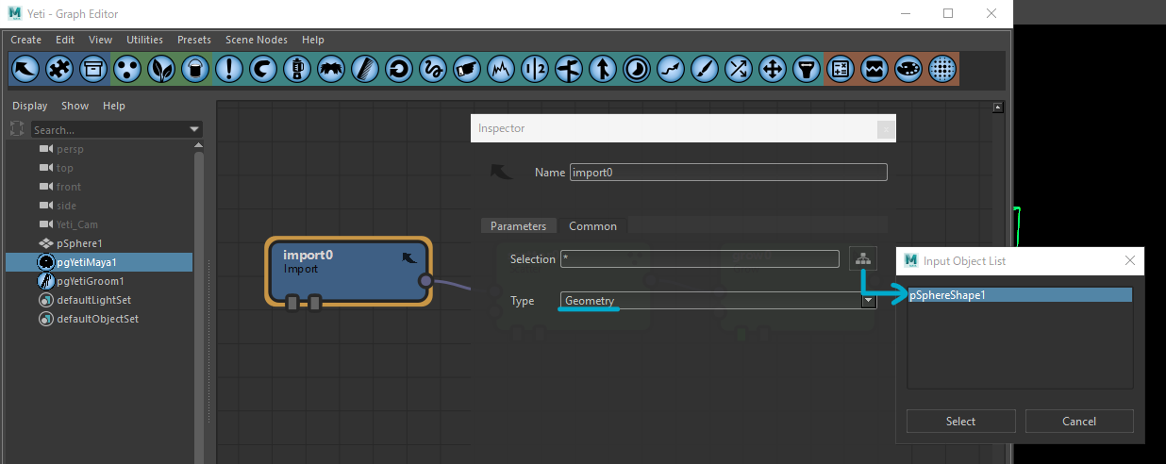Open the Help menu in the top menu bar
Viewport: 1166px width, 464px height.
point(313,40)
